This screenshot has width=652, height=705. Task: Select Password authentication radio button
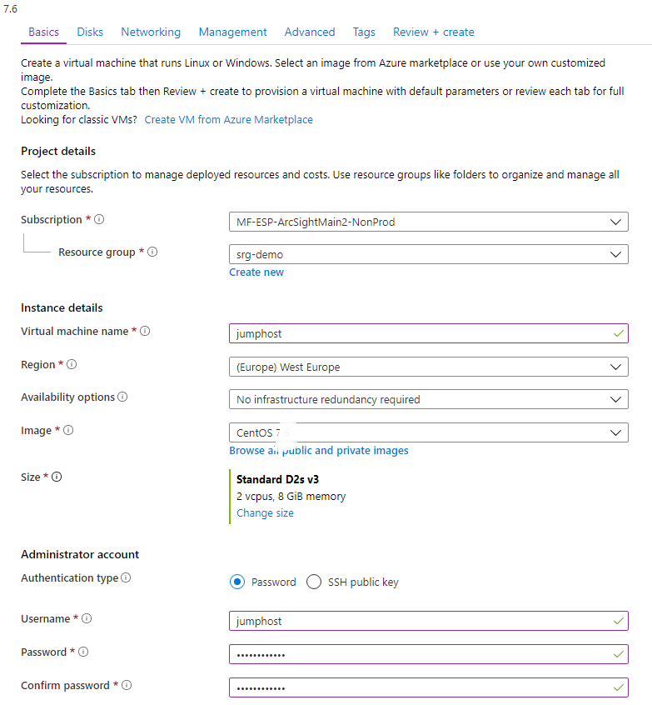coord(237,582)
